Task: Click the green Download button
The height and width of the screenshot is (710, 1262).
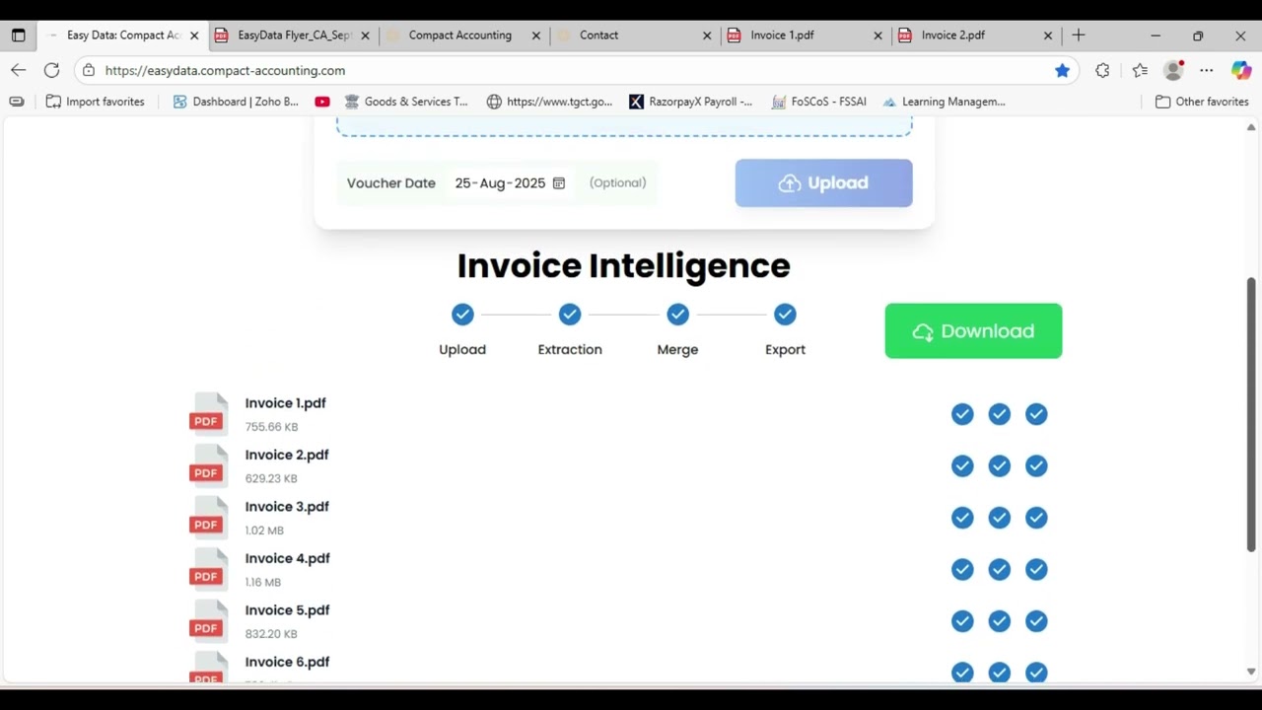Action: (973, 331)
